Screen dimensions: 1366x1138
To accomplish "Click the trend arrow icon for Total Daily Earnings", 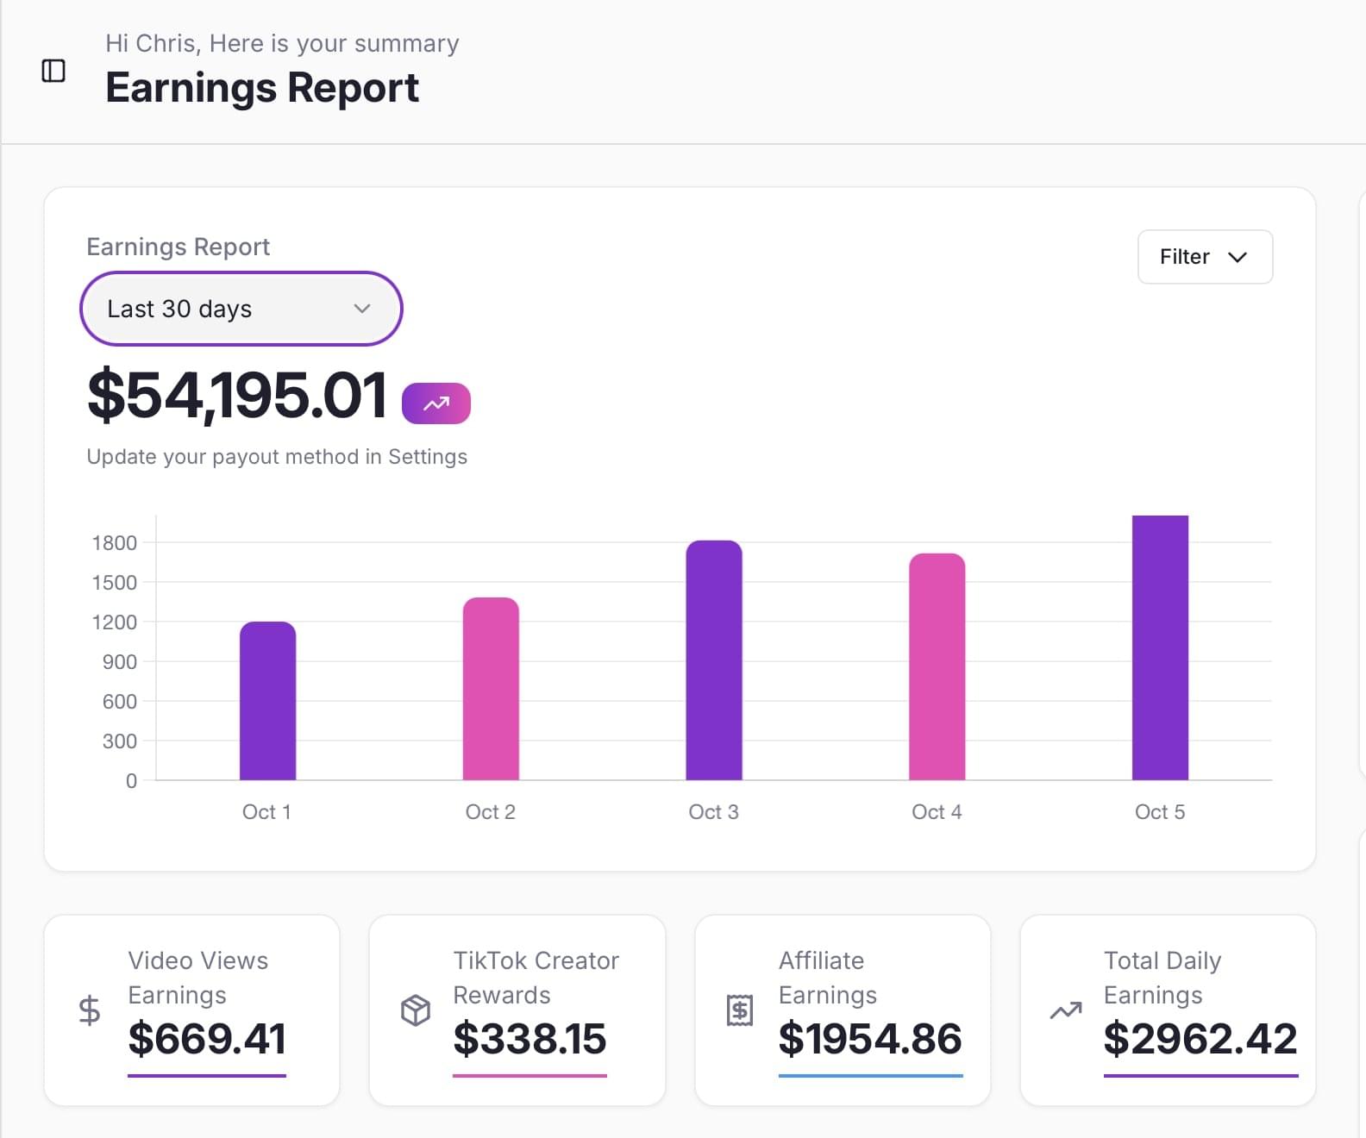I will click(x=1066, y=1010).
